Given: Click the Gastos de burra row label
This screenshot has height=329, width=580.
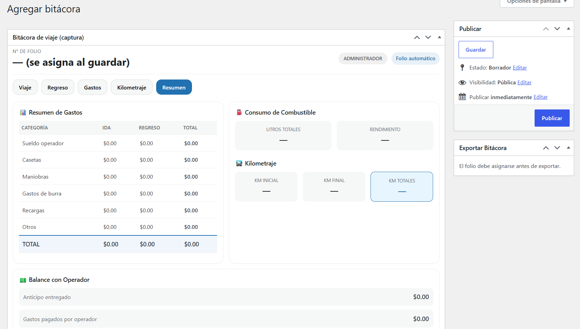Looking at the screenshot, I should tap(42, 194).
